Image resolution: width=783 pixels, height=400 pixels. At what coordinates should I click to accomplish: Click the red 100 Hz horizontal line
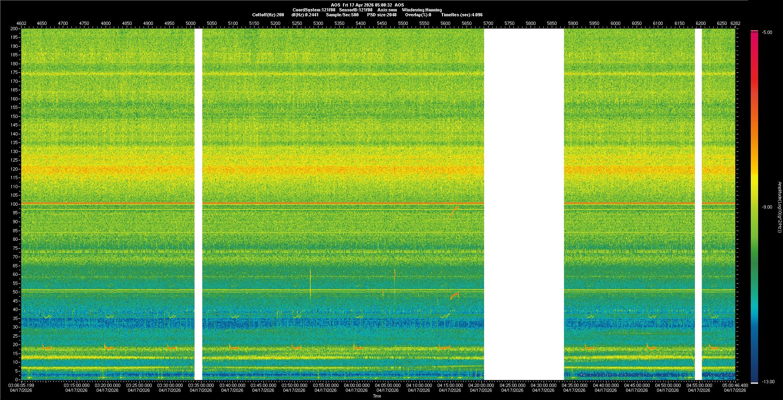pyautogui.click(x=326, y=203)
